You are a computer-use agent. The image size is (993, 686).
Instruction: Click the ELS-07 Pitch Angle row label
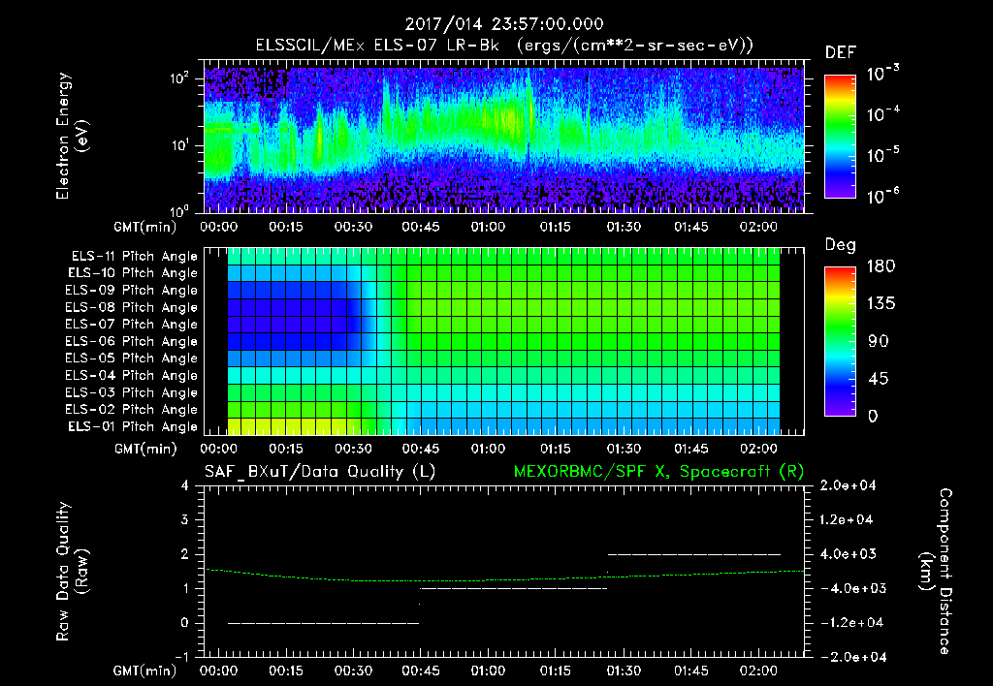132,324
